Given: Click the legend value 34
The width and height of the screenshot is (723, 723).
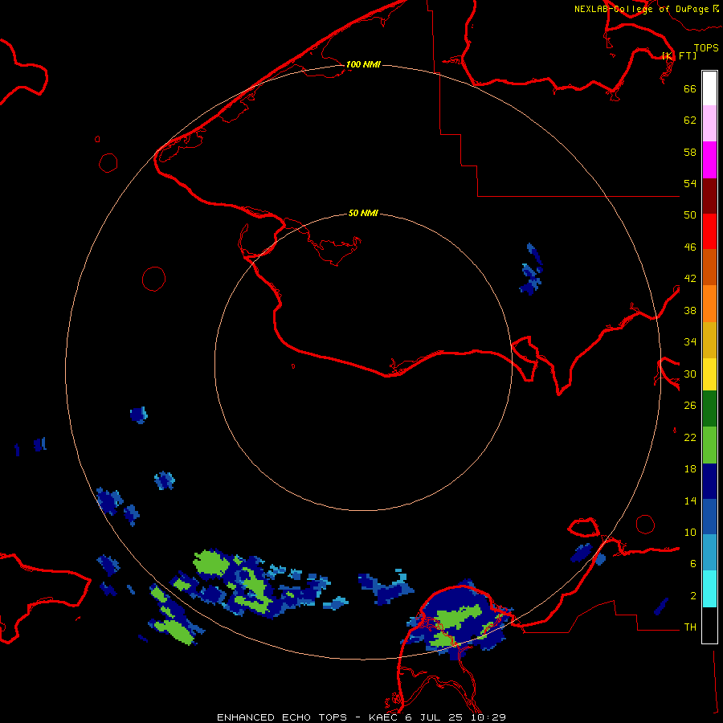Looking at the screenshot, I should click(690, 342).
